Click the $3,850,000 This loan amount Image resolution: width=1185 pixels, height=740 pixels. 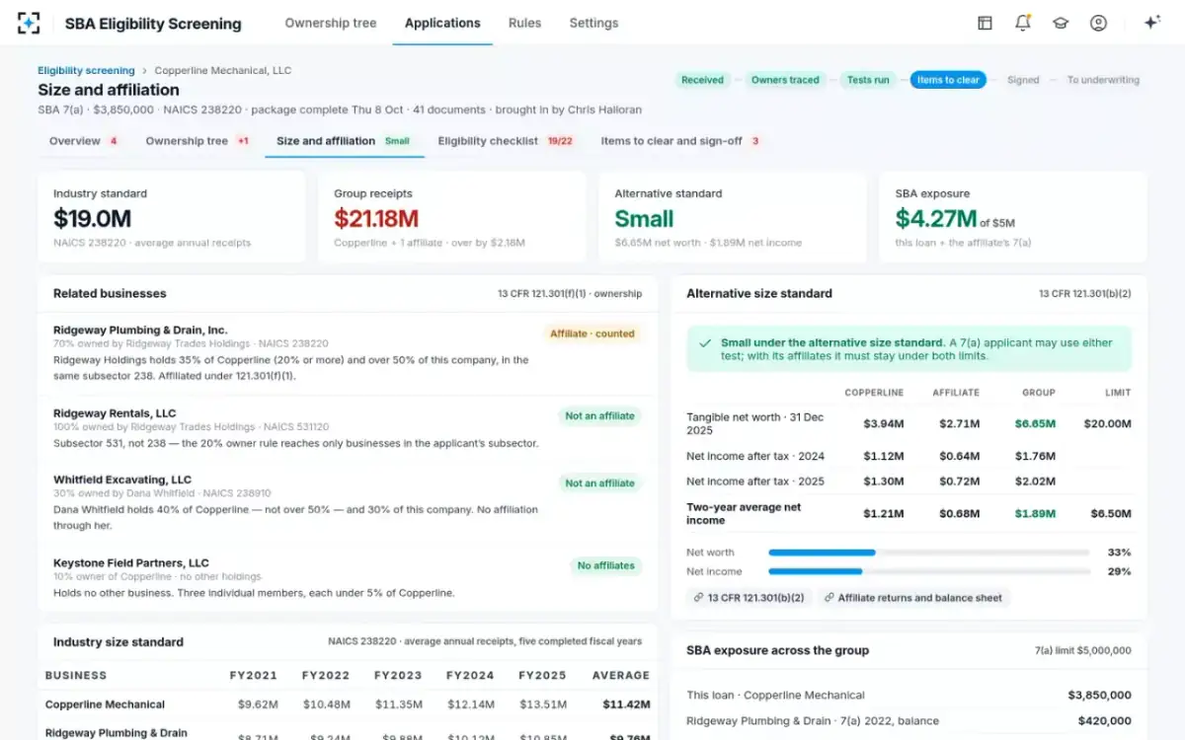click(1099, 695)
